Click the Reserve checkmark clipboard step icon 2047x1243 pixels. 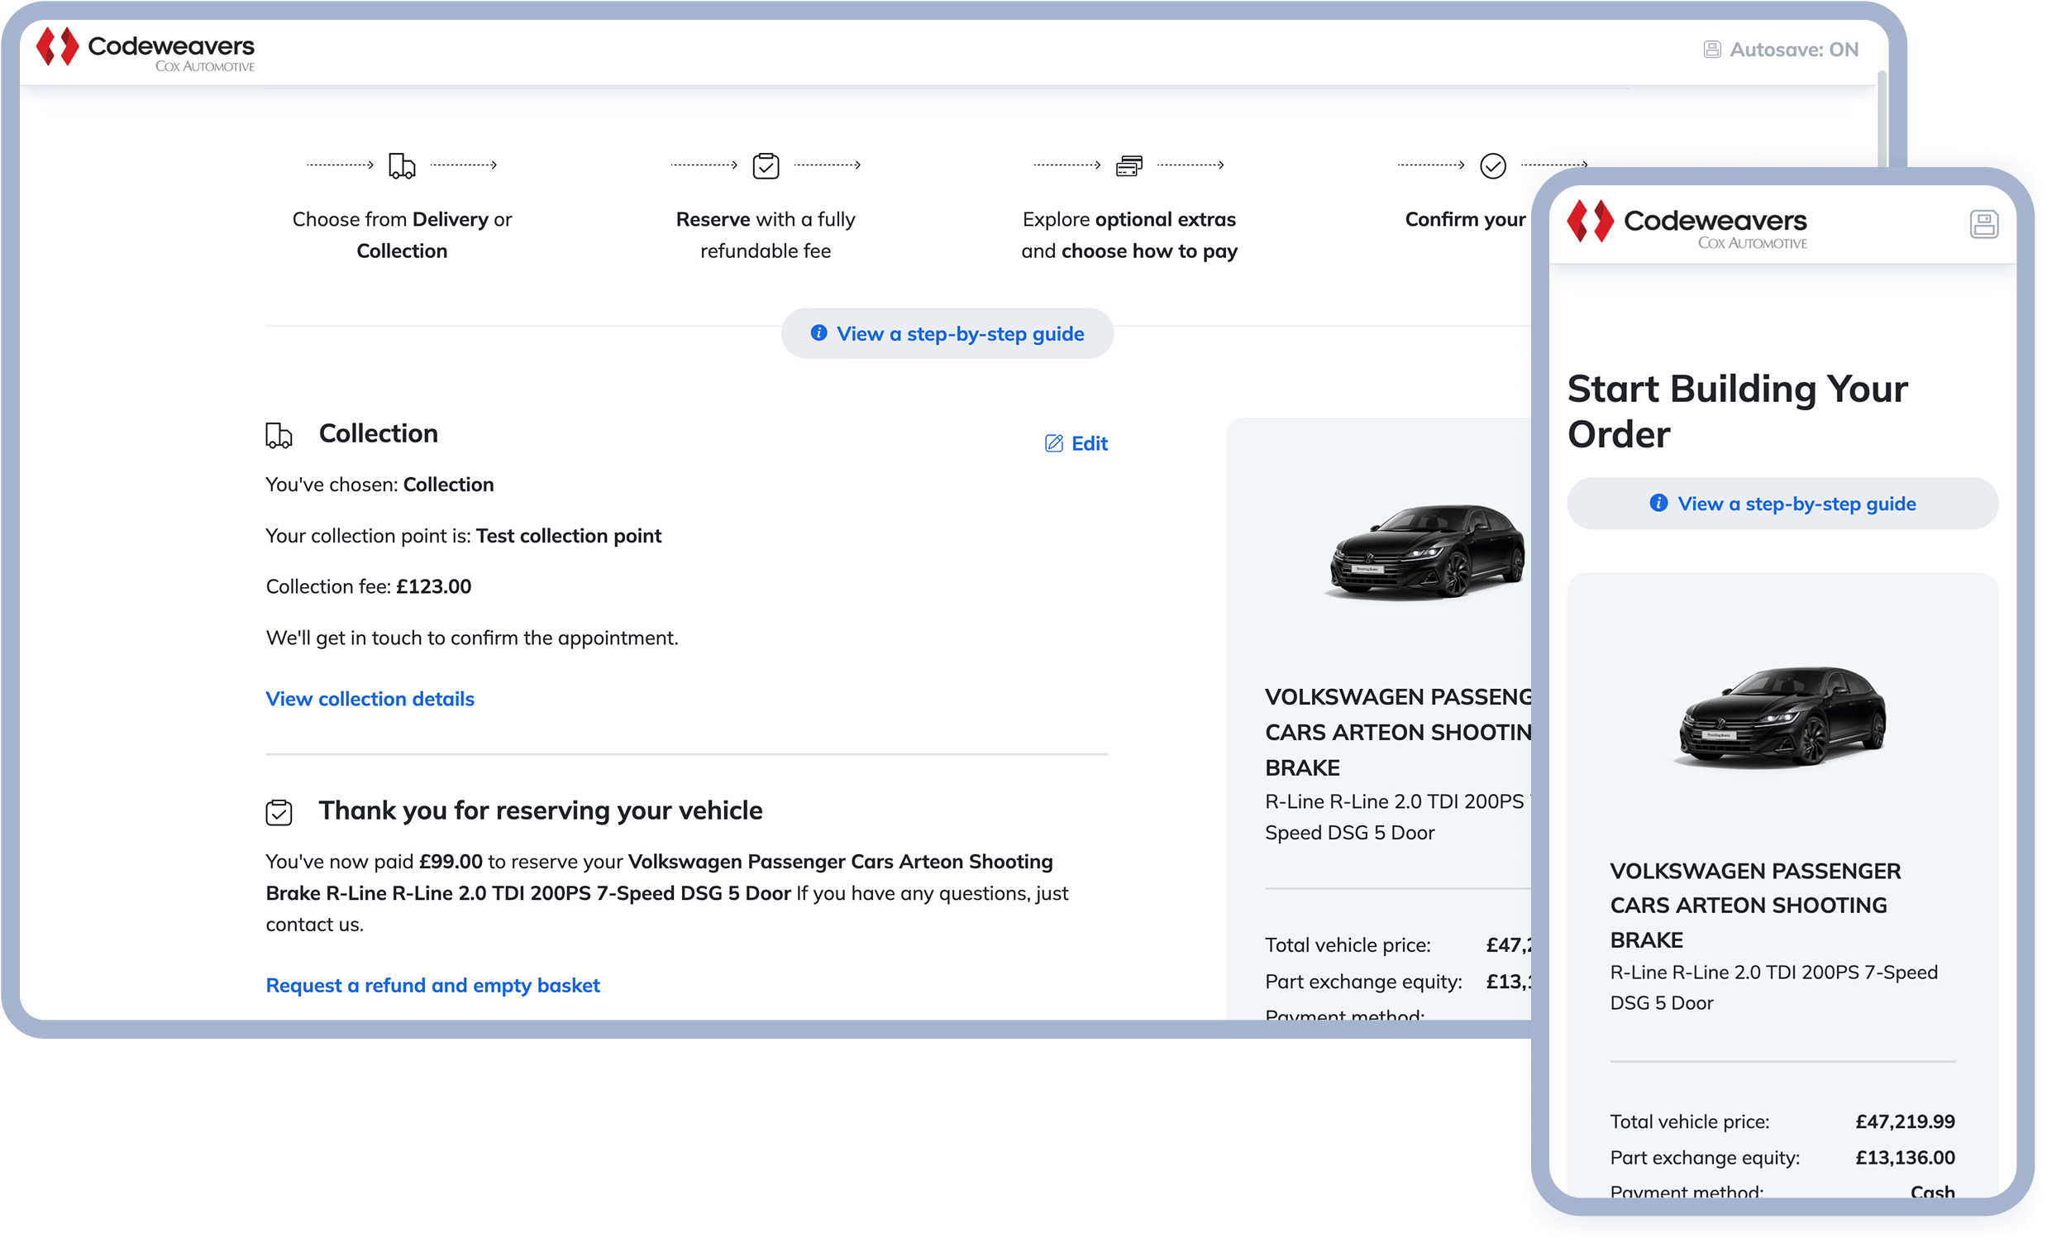765,165
